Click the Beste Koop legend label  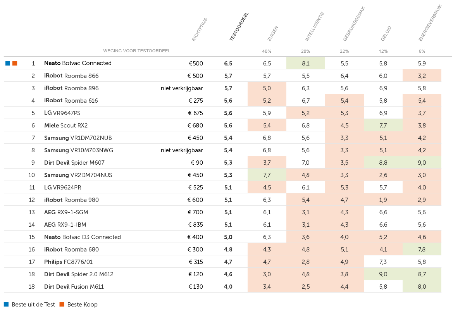pos(83,305)
